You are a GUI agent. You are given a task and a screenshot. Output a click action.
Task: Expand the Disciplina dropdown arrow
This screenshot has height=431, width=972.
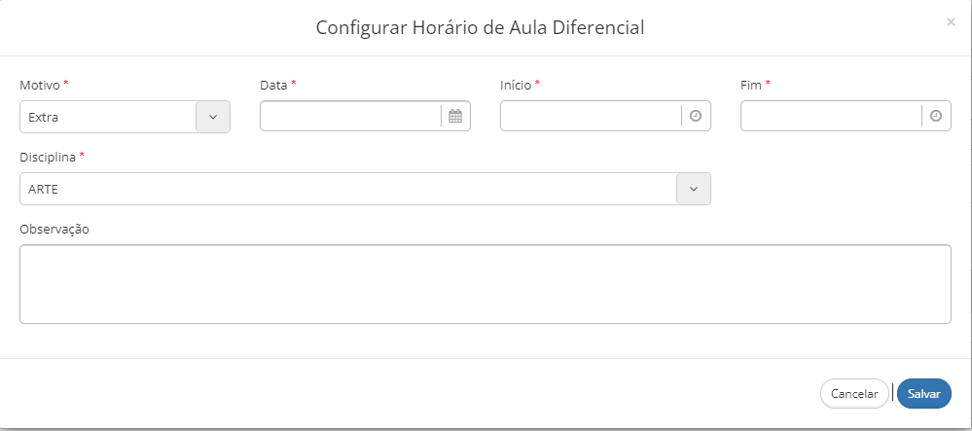(x=693, y=189)
